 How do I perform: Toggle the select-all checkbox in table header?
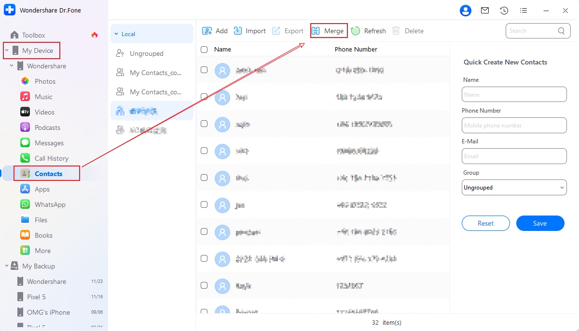204,49
